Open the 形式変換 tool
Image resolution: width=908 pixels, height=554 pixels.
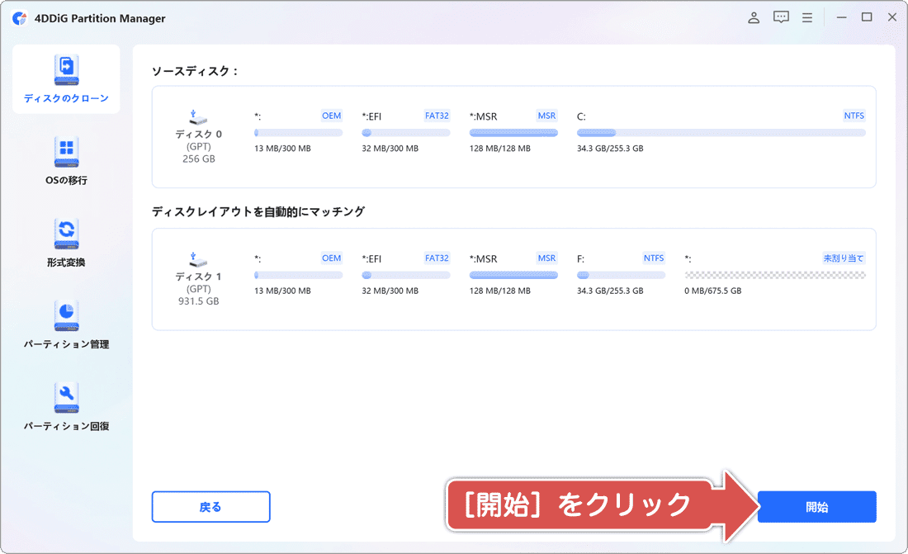[66, 239]
